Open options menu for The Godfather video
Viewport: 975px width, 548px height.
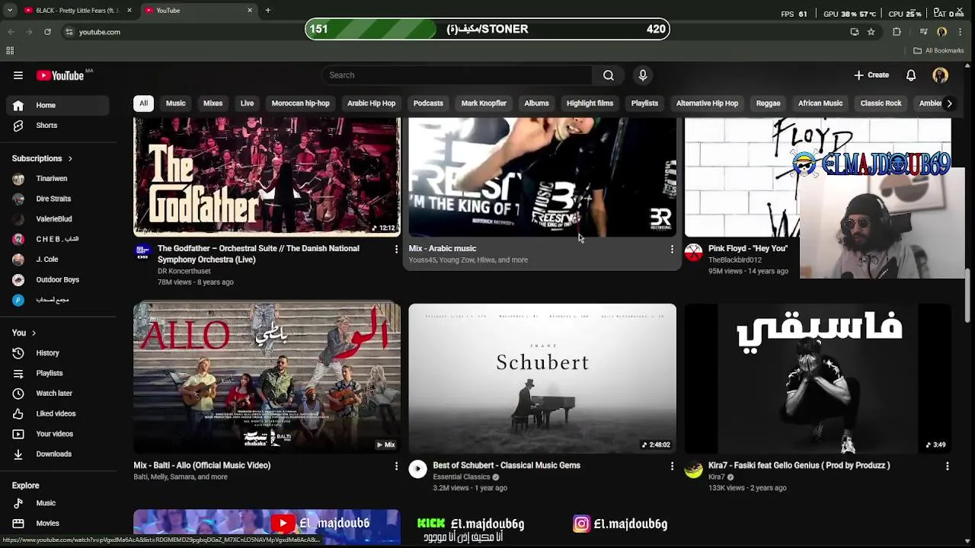(396, 249)
